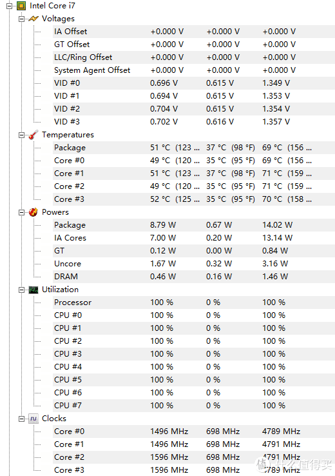Collapse the Utilization section

[x=21, y=290]
